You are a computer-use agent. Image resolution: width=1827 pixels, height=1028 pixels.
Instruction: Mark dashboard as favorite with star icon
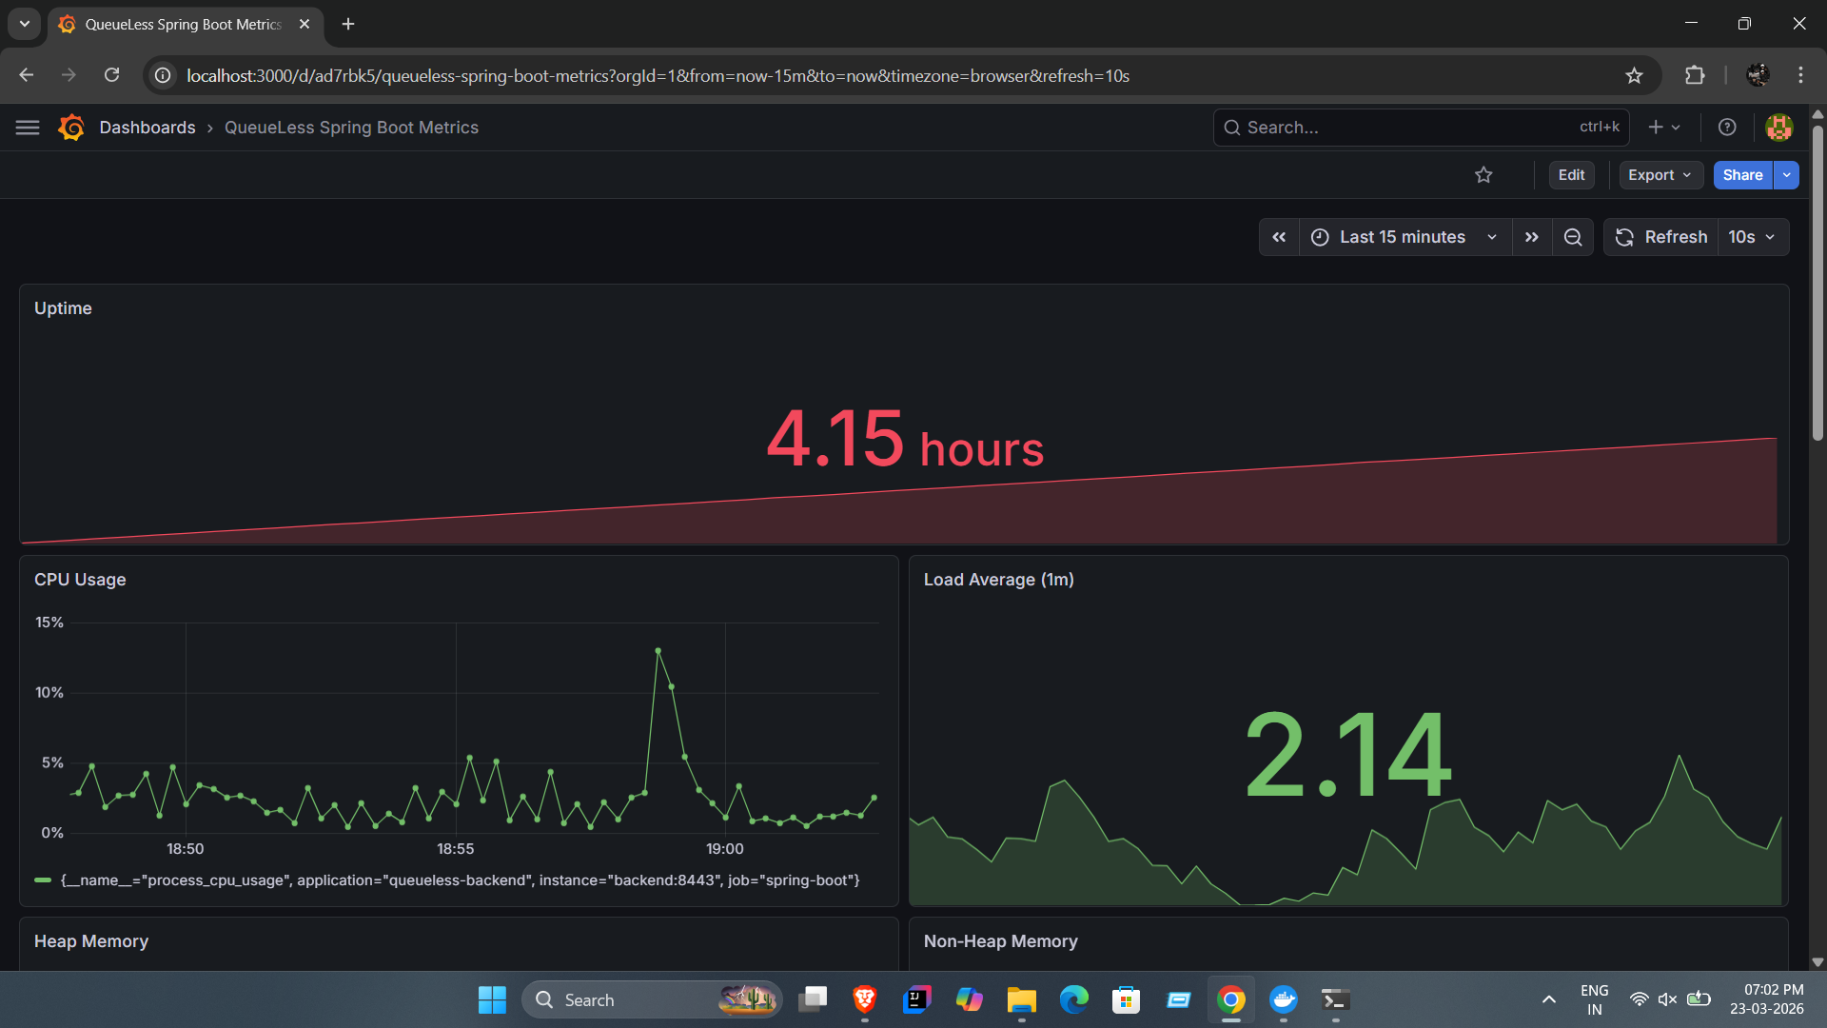1483,175
